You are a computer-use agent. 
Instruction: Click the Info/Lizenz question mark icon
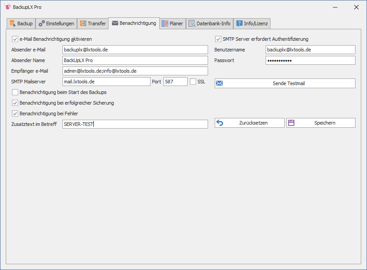pos(239,23)
